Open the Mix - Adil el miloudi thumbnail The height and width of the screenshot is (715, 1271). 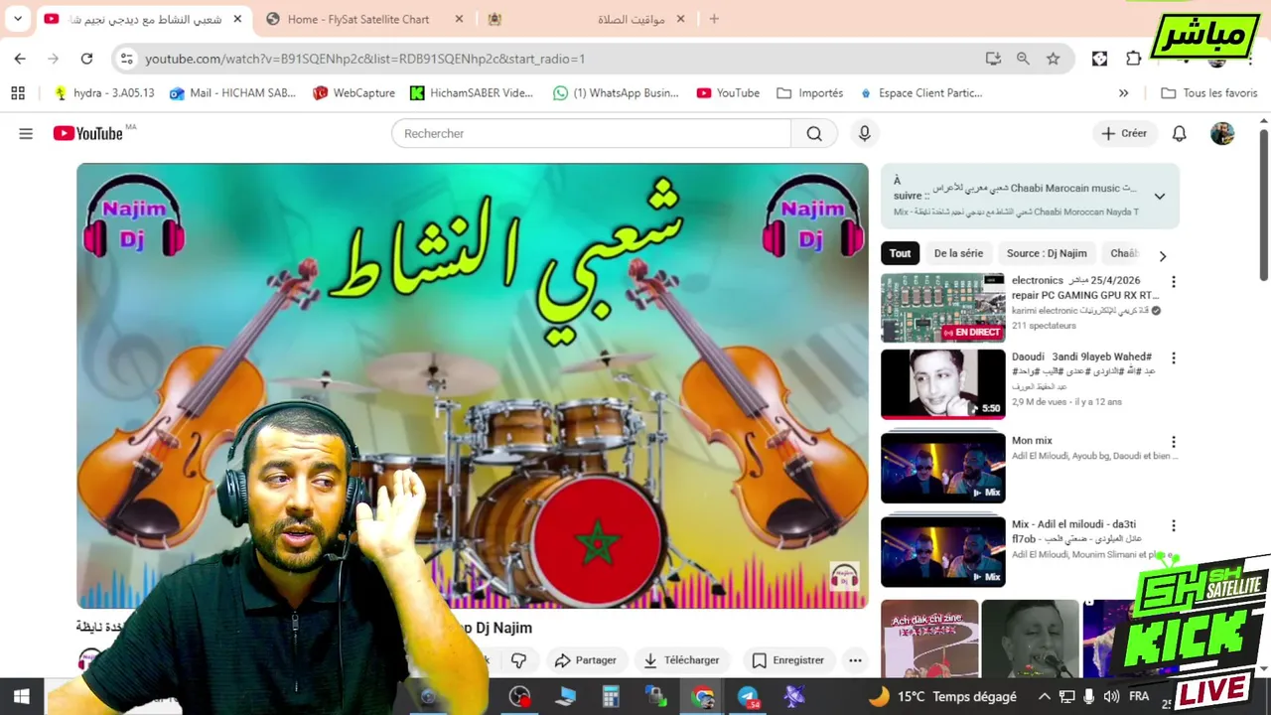942,551
